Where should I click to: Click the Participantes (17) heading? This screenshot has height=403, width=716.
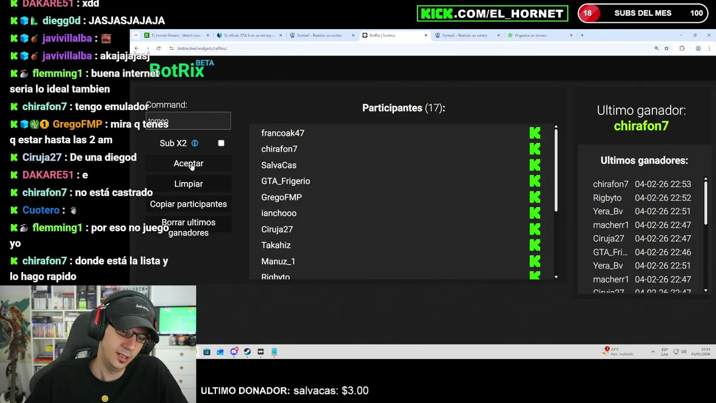click(x=403, y=107)
